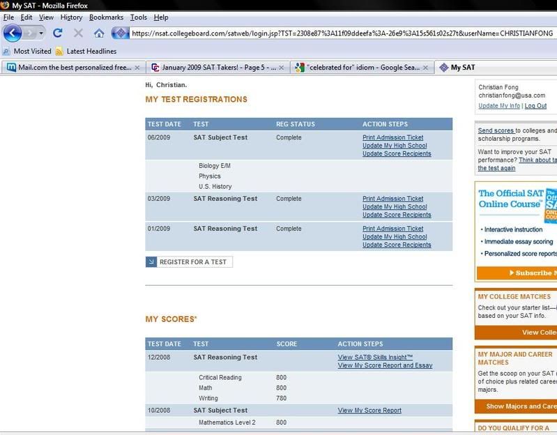Screen dimensions: 557x435
Task: Reload the current page
Action: point(58,33)
